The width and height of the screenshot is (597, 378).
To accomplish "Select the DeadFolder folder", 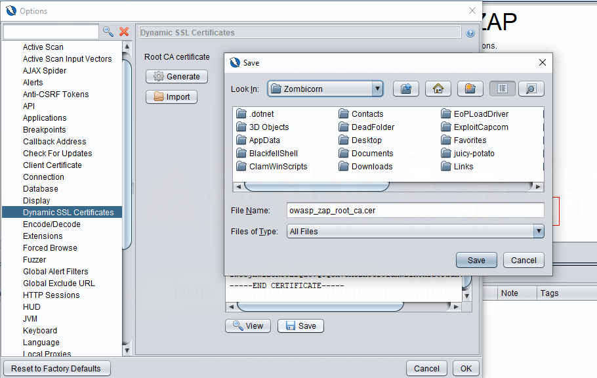I will pyautogui.click(x=366, y=127).
